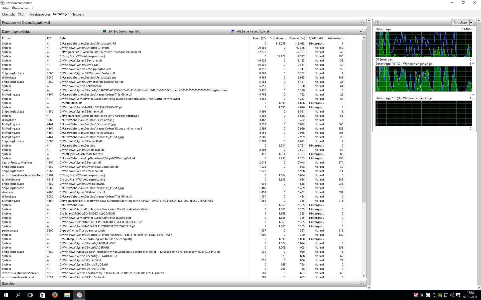481x300 pixels.
Task: Open the Ansichten dropdown arrow
Action: point(471,22)
